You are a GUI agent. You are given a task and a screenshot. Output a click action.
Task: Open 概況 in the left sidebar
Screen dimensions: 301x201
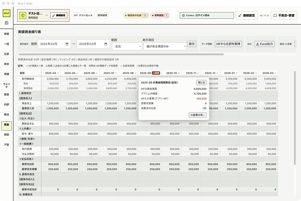[x=7, y=114]
